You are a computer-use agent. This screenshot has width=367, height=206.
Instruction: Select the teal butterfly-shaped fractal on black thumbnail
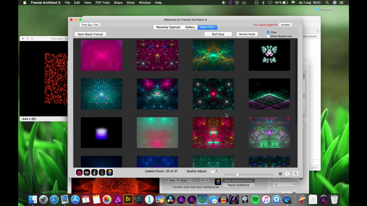pyautogui.click(x=269, y=55)
